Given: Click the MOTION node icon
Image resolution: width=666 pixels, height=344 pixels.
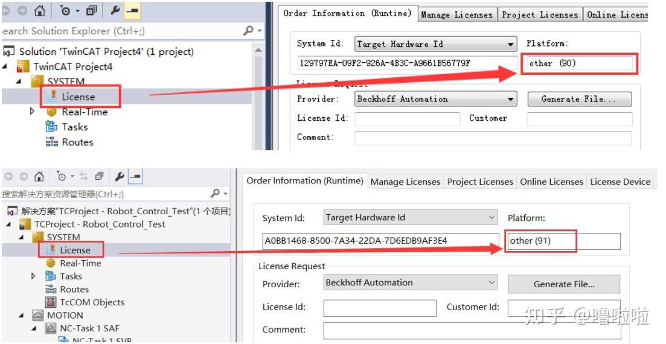Looking at the screenshot, I should pyautogui.click(x=38, y=315).
